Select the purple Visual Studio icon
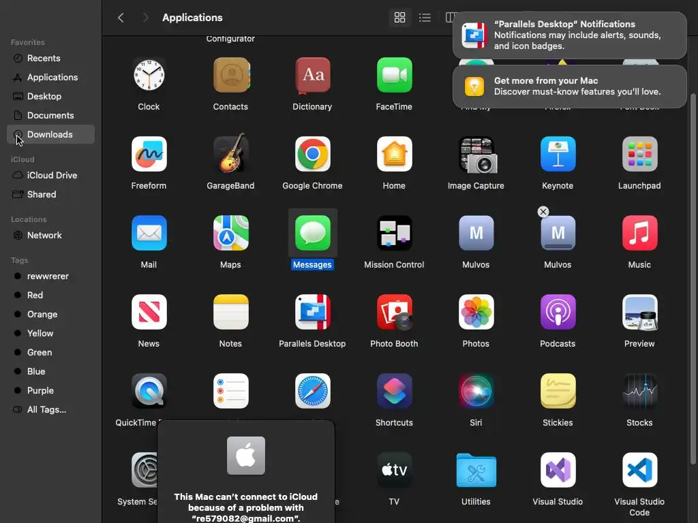The height and width of the screenshot is (523, 698). point(558,470)
